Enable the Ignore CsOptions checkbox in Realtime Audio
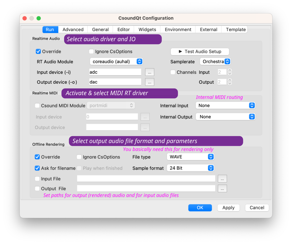Screen dimensions: 292x244 pyautogui.click(x=91, y=51)
